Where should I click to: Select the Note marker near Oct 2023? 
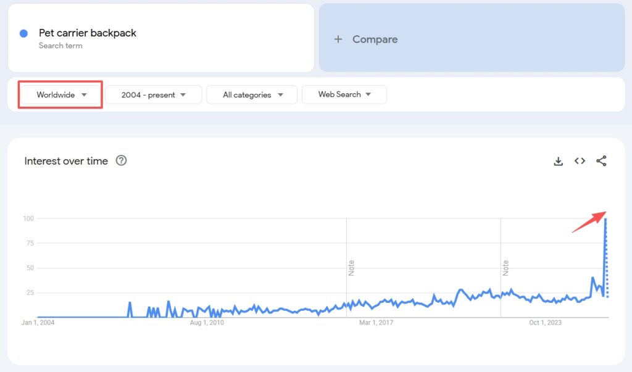coord(505,268)
